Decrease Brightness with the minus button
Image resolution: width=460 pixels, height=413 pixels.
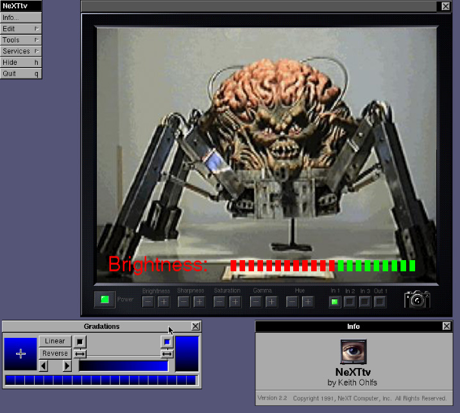(x=148, y=302)
